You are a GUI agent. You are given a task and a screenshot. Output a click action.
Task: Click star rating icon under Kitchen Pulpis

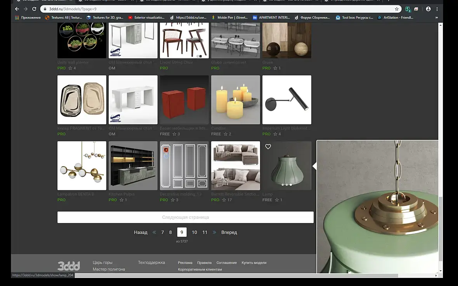pyautogui.click(x=121, y=200)
